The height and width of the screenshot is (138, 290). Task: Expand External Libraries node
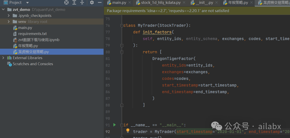(3, 58)
